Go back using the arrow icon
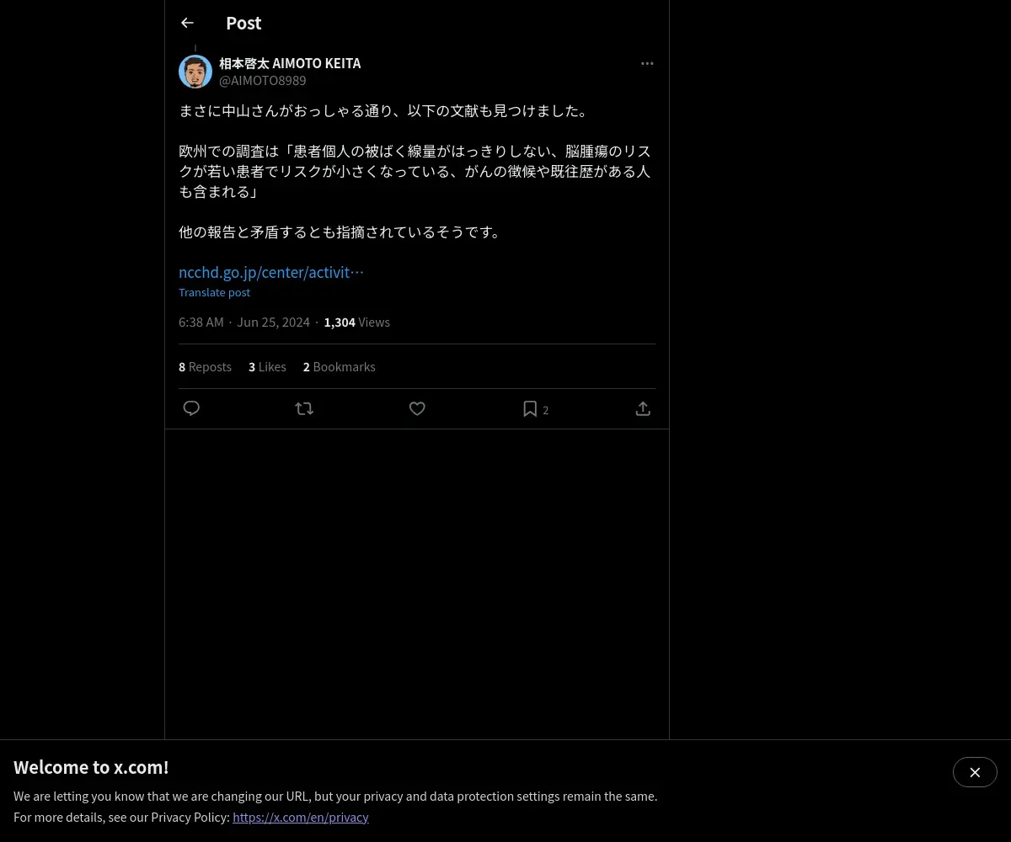This screenshot has width=1011, height=842. tap(187, 23)
